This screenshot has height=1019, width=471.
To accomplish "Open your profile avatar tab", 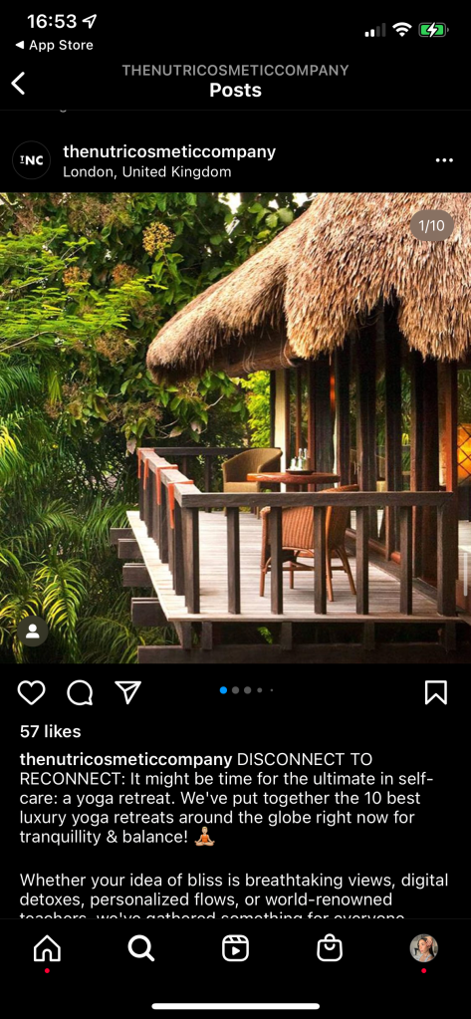I will 423,948.
